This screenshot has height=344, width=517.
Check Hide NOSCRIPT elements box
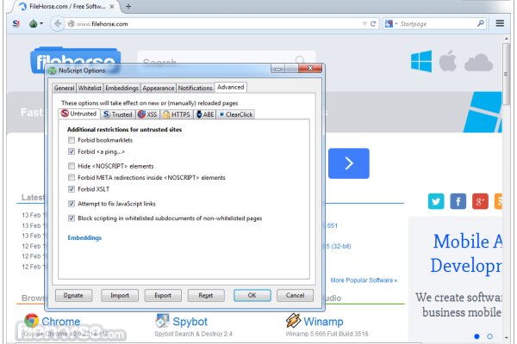click(x=72, y=165)
